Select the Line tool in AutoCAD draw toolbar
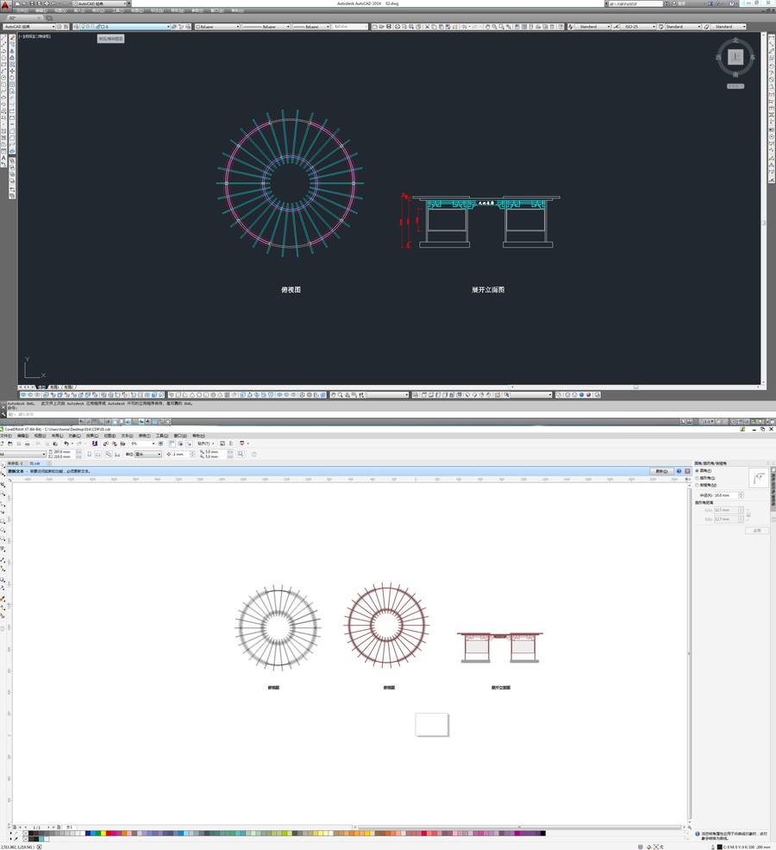This screenshot has height=850, width=776. (x=3, y=37)
